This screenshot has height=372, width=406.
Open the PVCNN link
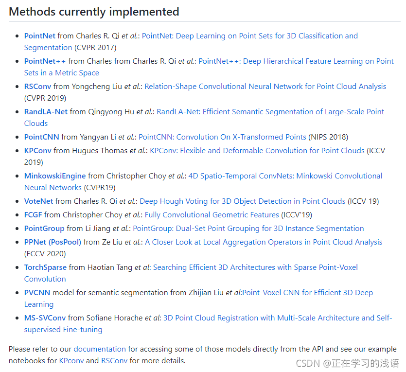coord(37,293)
